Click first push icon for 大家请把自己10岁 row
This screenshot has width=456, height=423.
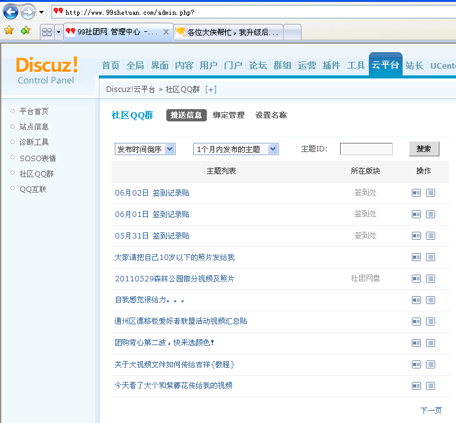pos(417,257)
